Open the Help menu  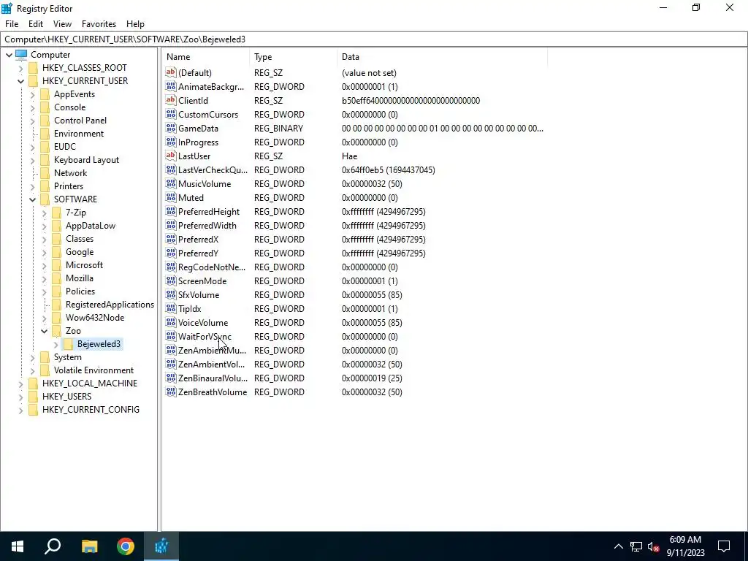coord(135,24)
